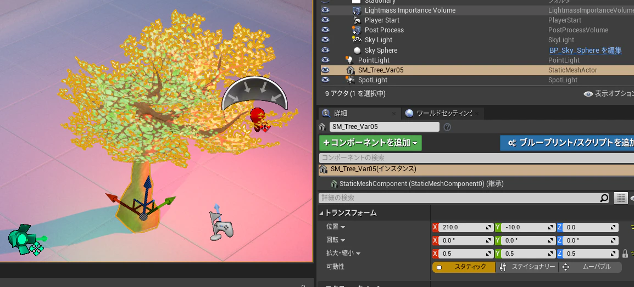Click the Player Start actor icon in outliner

[x=357, y=20]
